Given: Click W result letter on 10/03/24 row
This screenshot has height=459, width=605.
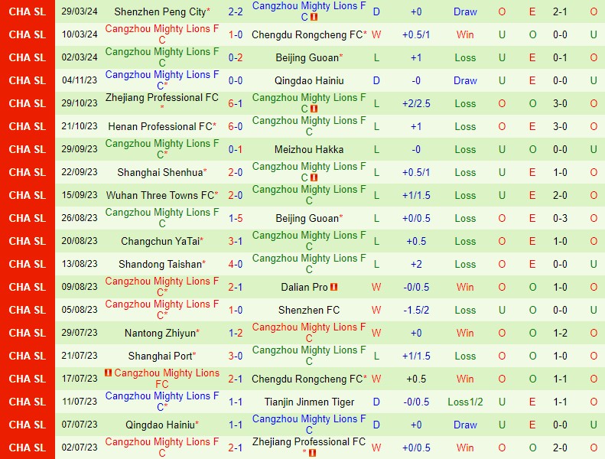Looking at the screenshot, I should coord(376,34).
